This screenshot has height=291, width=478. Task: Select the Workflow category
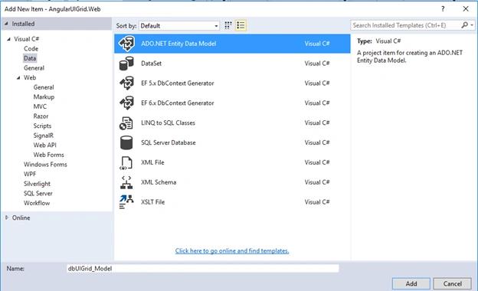[x=37, y=203]
